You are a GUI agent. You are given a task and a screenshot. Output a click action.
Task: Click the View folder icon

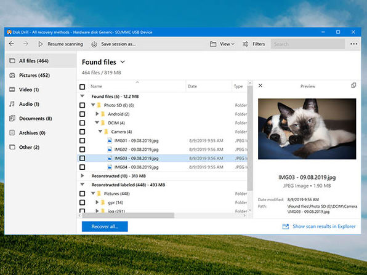(213, 44)
